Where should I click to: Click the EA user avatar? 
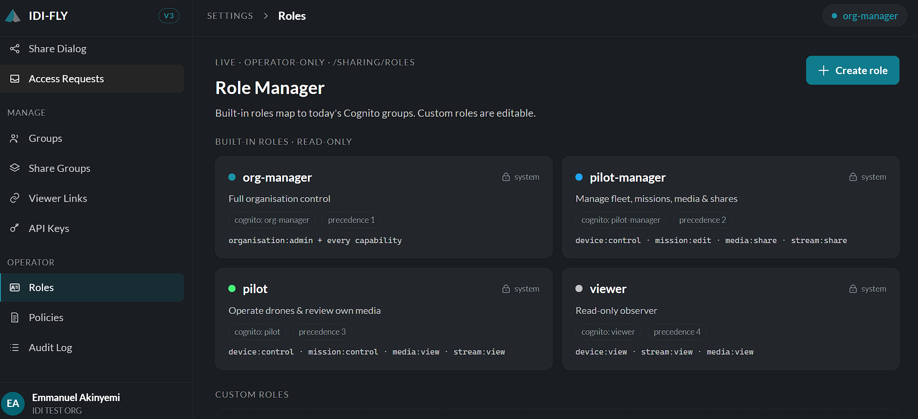coord(13,403)
